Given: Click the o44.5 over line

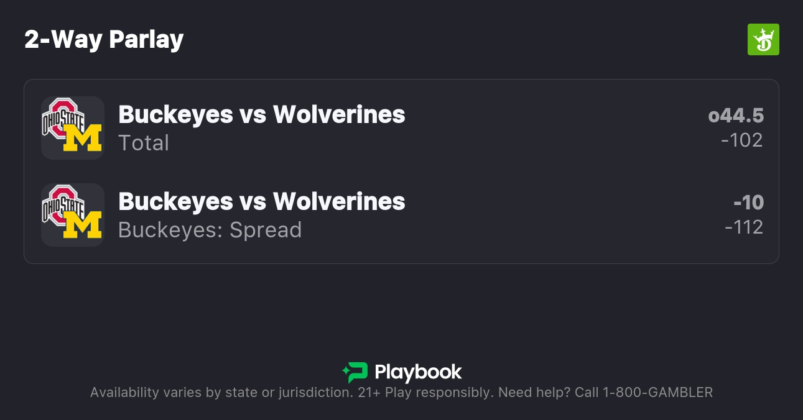Looking at the screenshot, I should (736, 116).
